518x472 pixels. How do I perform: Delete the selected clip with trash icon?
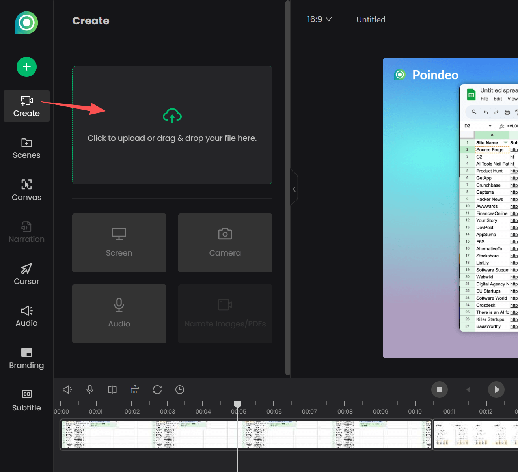(x=134, y=390)
